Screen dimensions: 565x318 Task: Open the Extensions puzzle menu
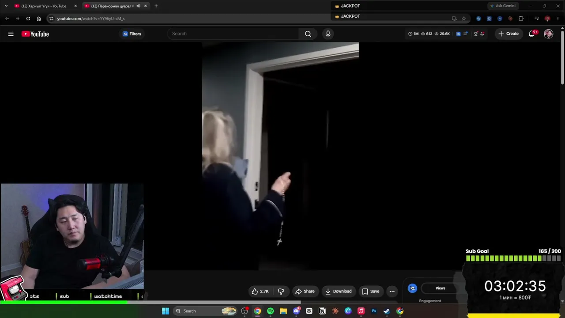pyautogui.click(x=521, y=19)
